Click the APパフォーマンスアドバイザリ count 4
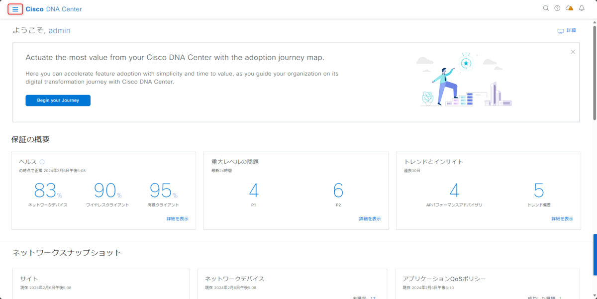 454,191
